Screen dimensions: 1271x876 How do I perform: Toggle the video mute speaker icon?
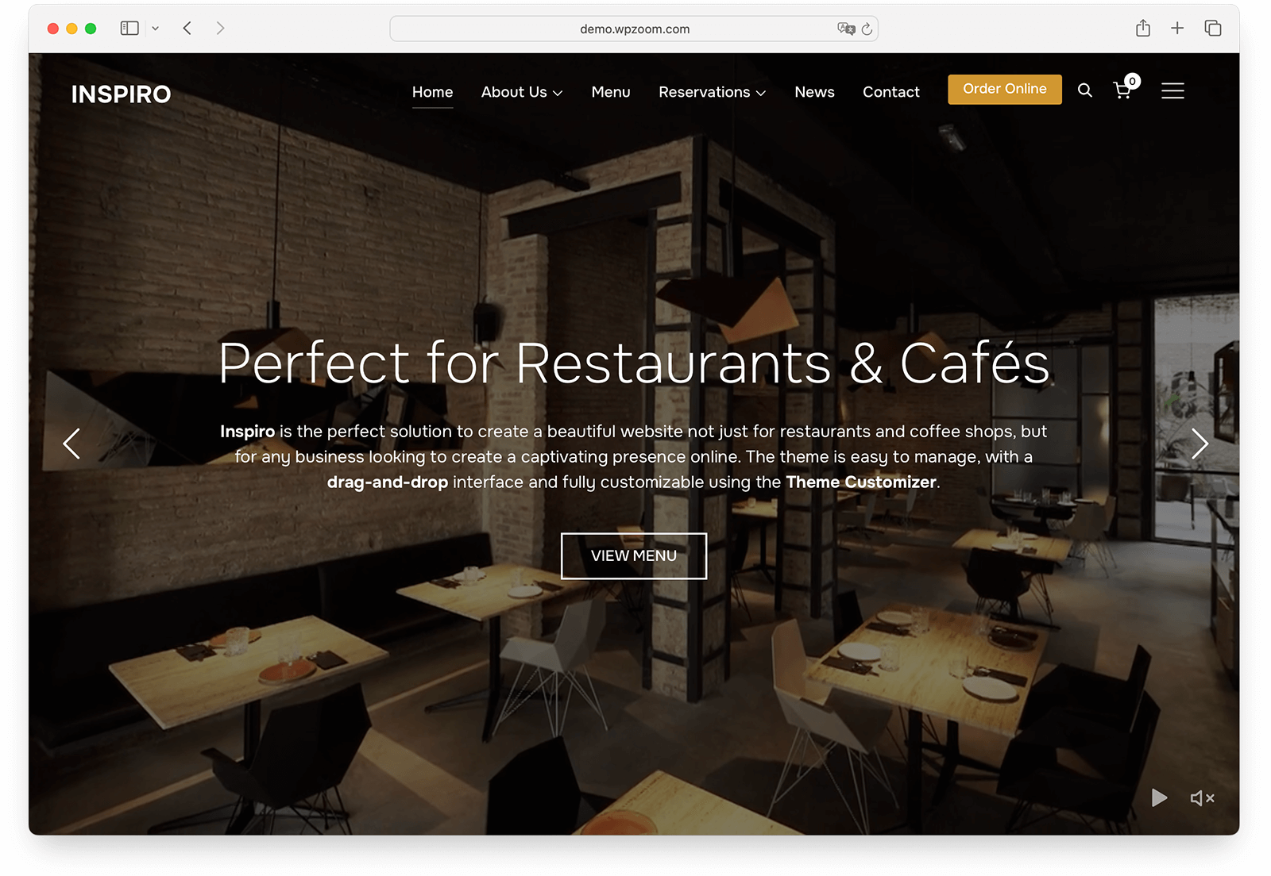pos(1202,798)
